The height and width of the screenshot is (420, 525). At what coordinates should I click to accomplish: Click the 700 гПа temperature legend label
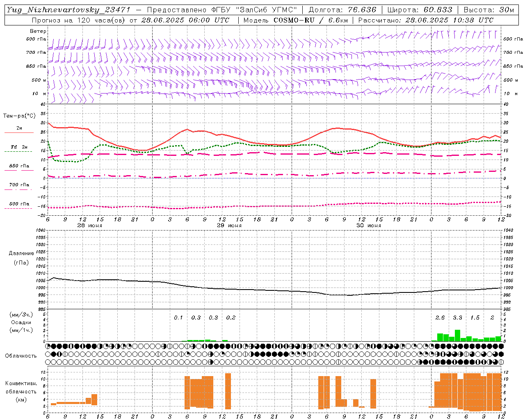(19, 185)
